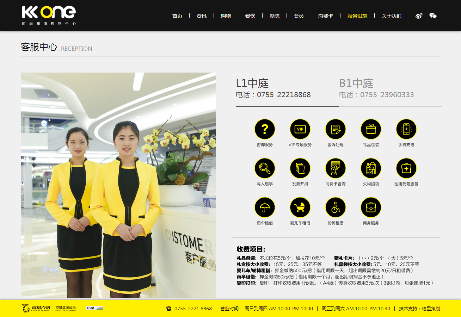
Task: Select the 轮椅租借 wheelchair rental icon
Action: (335, 207)
